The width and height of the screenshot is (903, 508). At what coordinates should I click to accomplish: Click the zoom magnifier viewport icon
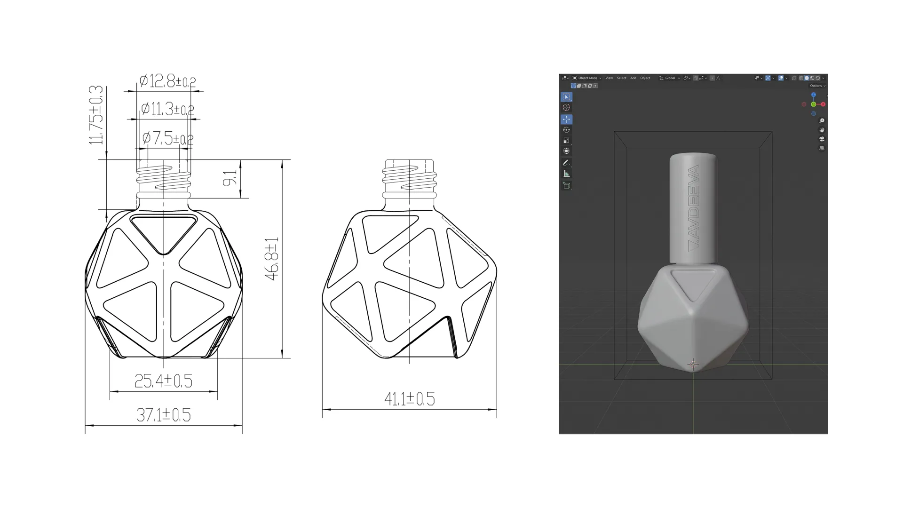point(822,121)
